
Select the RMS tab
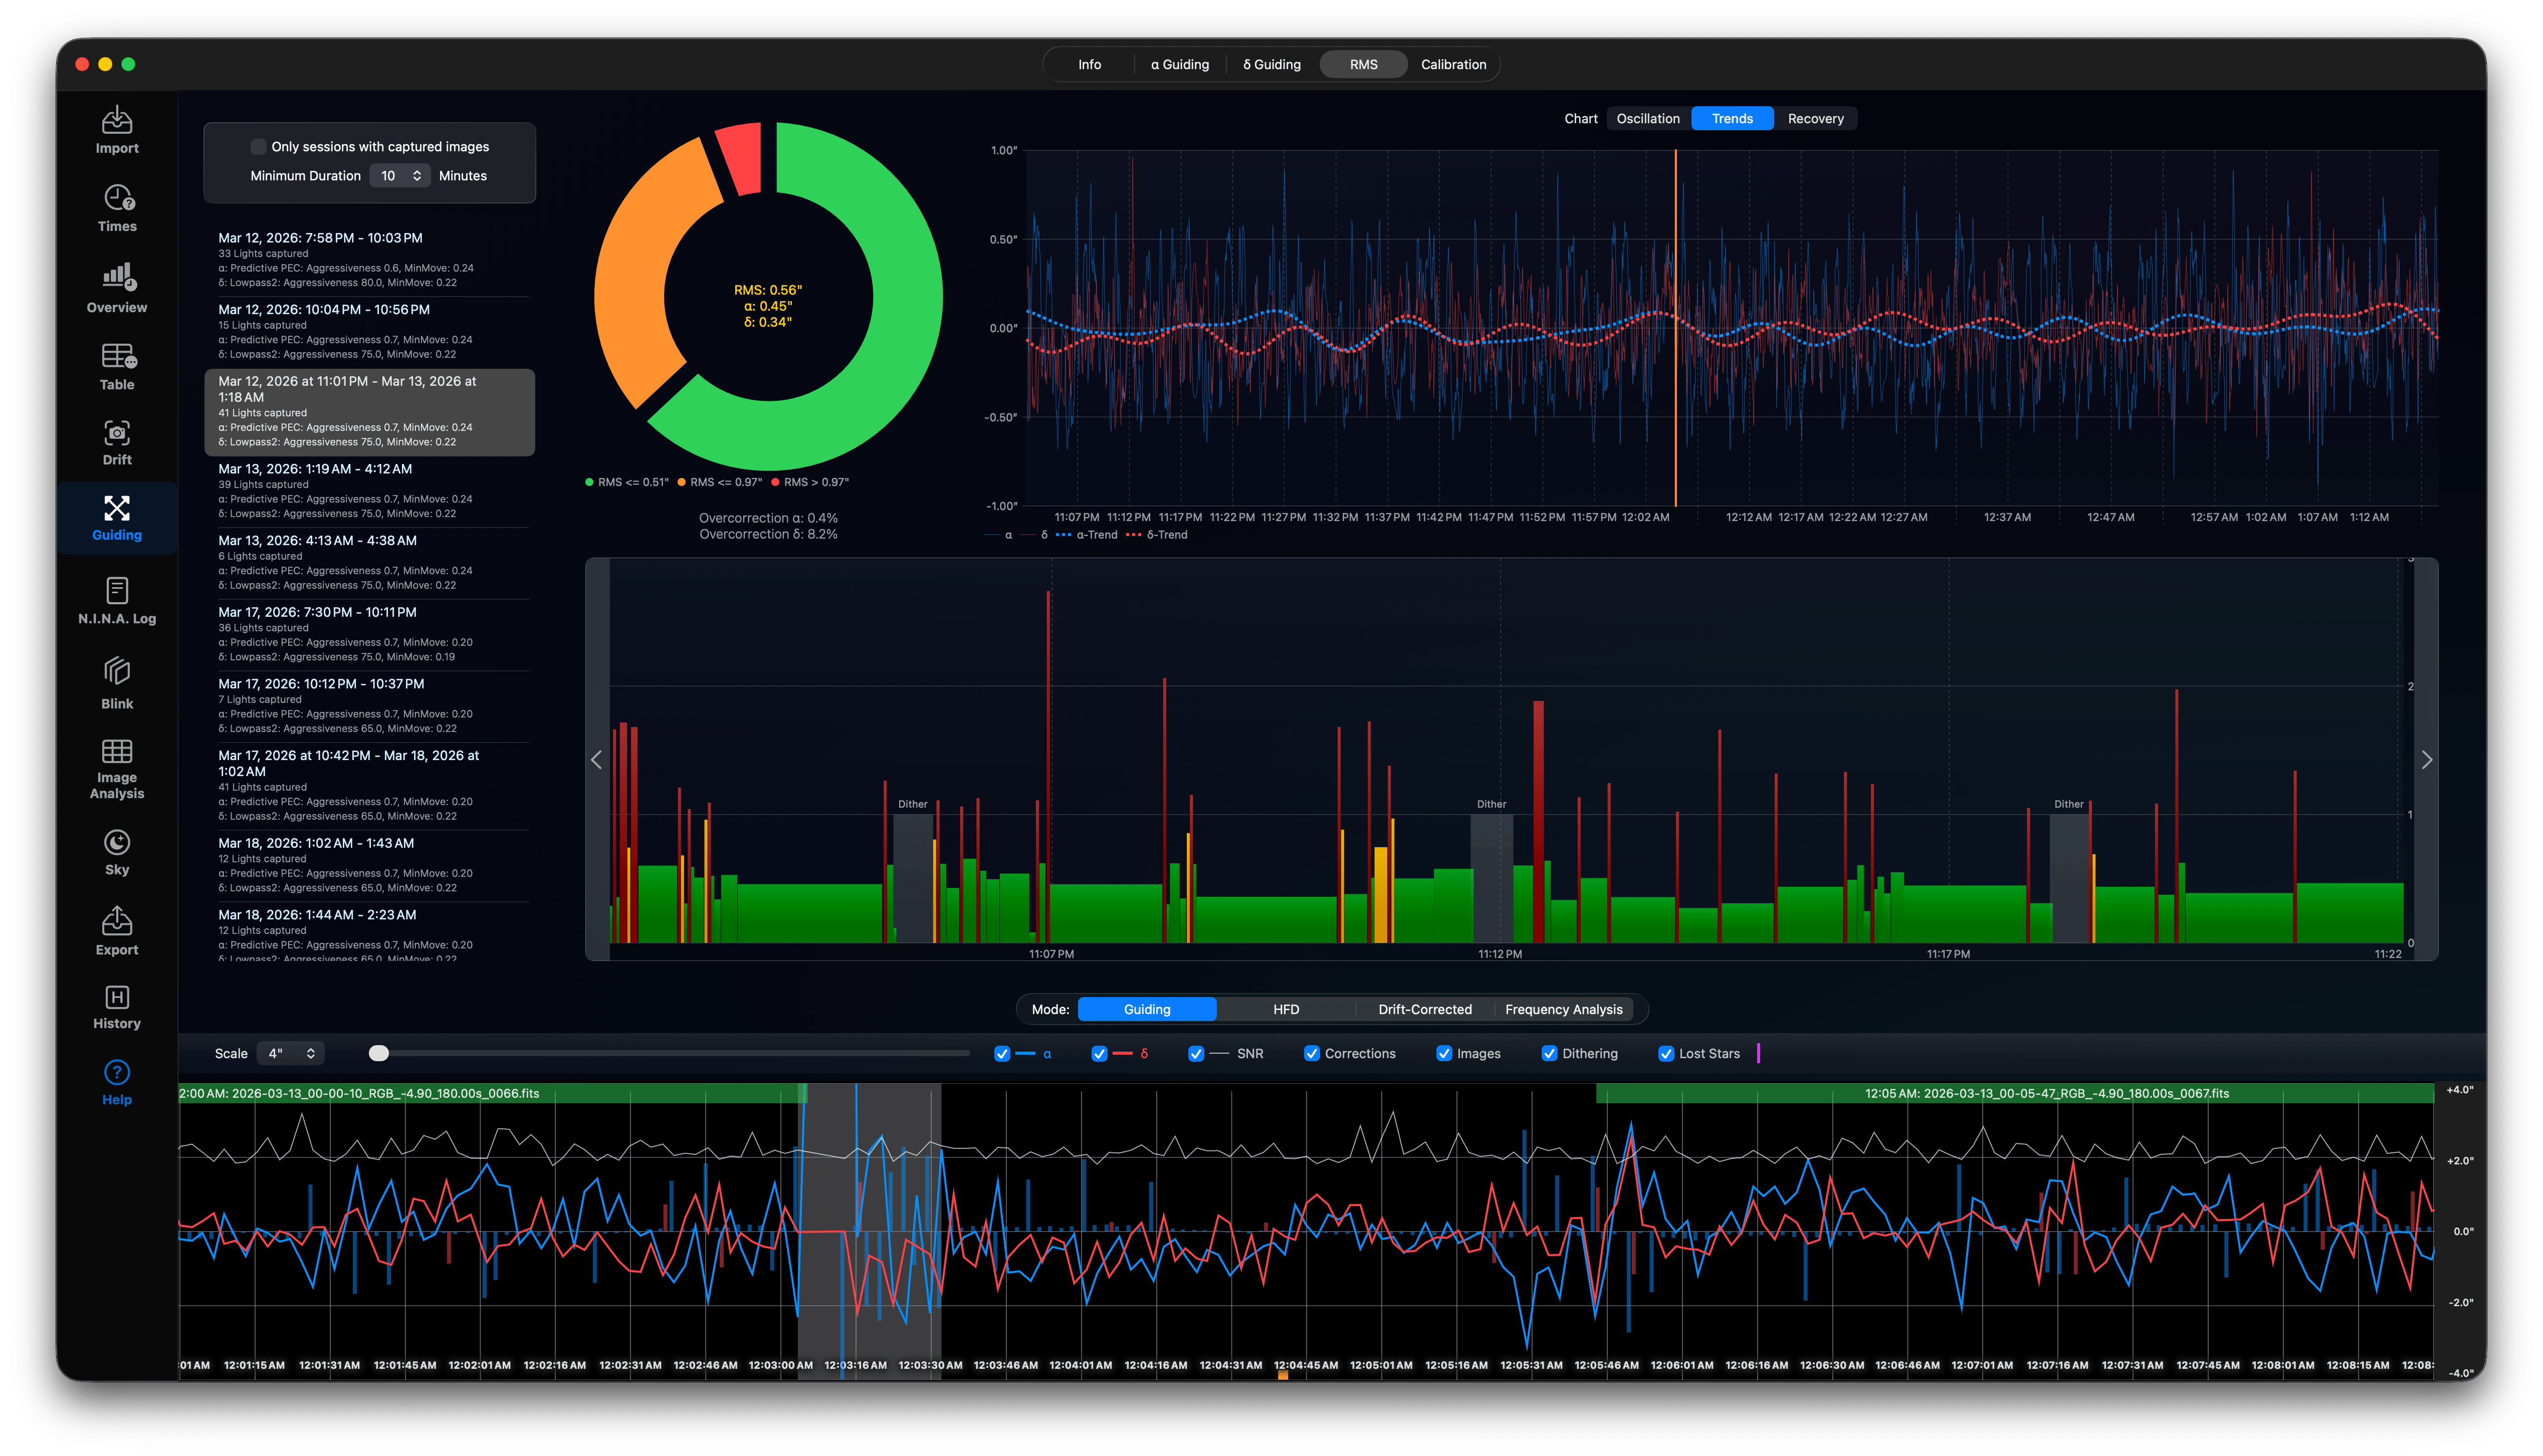click(1363, 65)
